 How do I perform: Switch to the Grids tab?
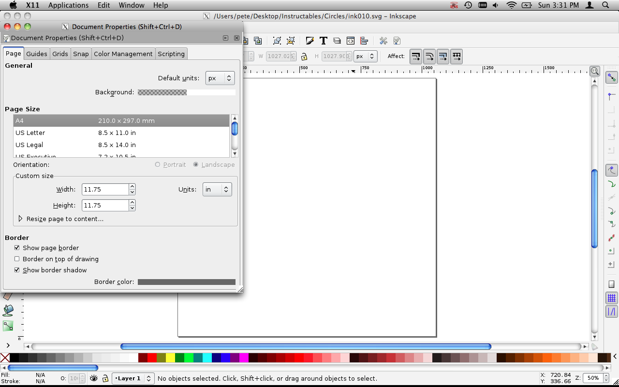click(60, 54)
